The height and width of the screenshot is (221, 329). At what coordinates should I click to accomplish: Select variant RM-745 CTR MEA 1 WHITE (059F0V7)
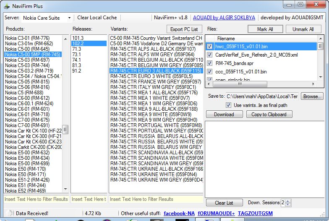156,98
